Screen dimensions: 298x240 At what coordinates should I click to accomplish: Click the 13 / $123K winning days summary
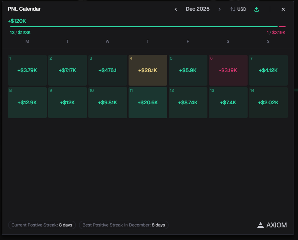coord(20,33)
